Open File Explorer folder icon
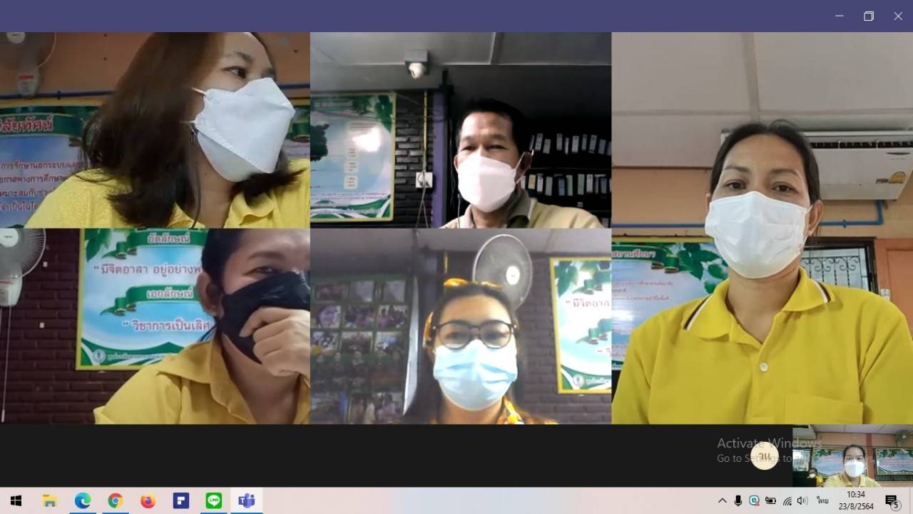The width and height of the screenshot is (913, 514). tap(50, 501)
